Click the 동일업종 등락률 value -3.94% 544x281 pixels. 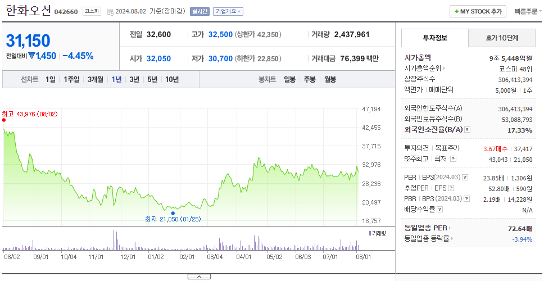coord(522,239)
